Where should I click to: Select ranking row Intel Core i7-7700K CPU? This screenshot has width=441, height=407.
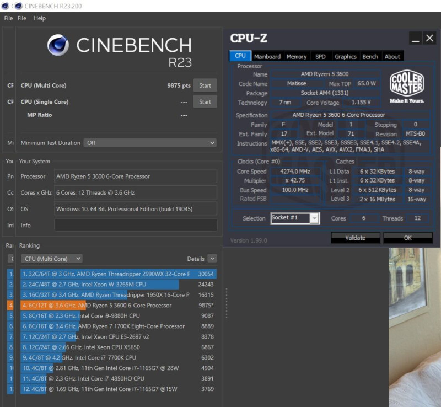[119, 357]
